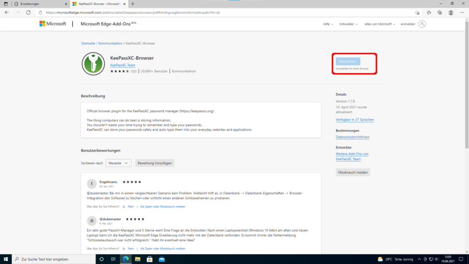Mark @dukemaster review helpful with Ja
The image size is (469, 264).
[124, 248]
